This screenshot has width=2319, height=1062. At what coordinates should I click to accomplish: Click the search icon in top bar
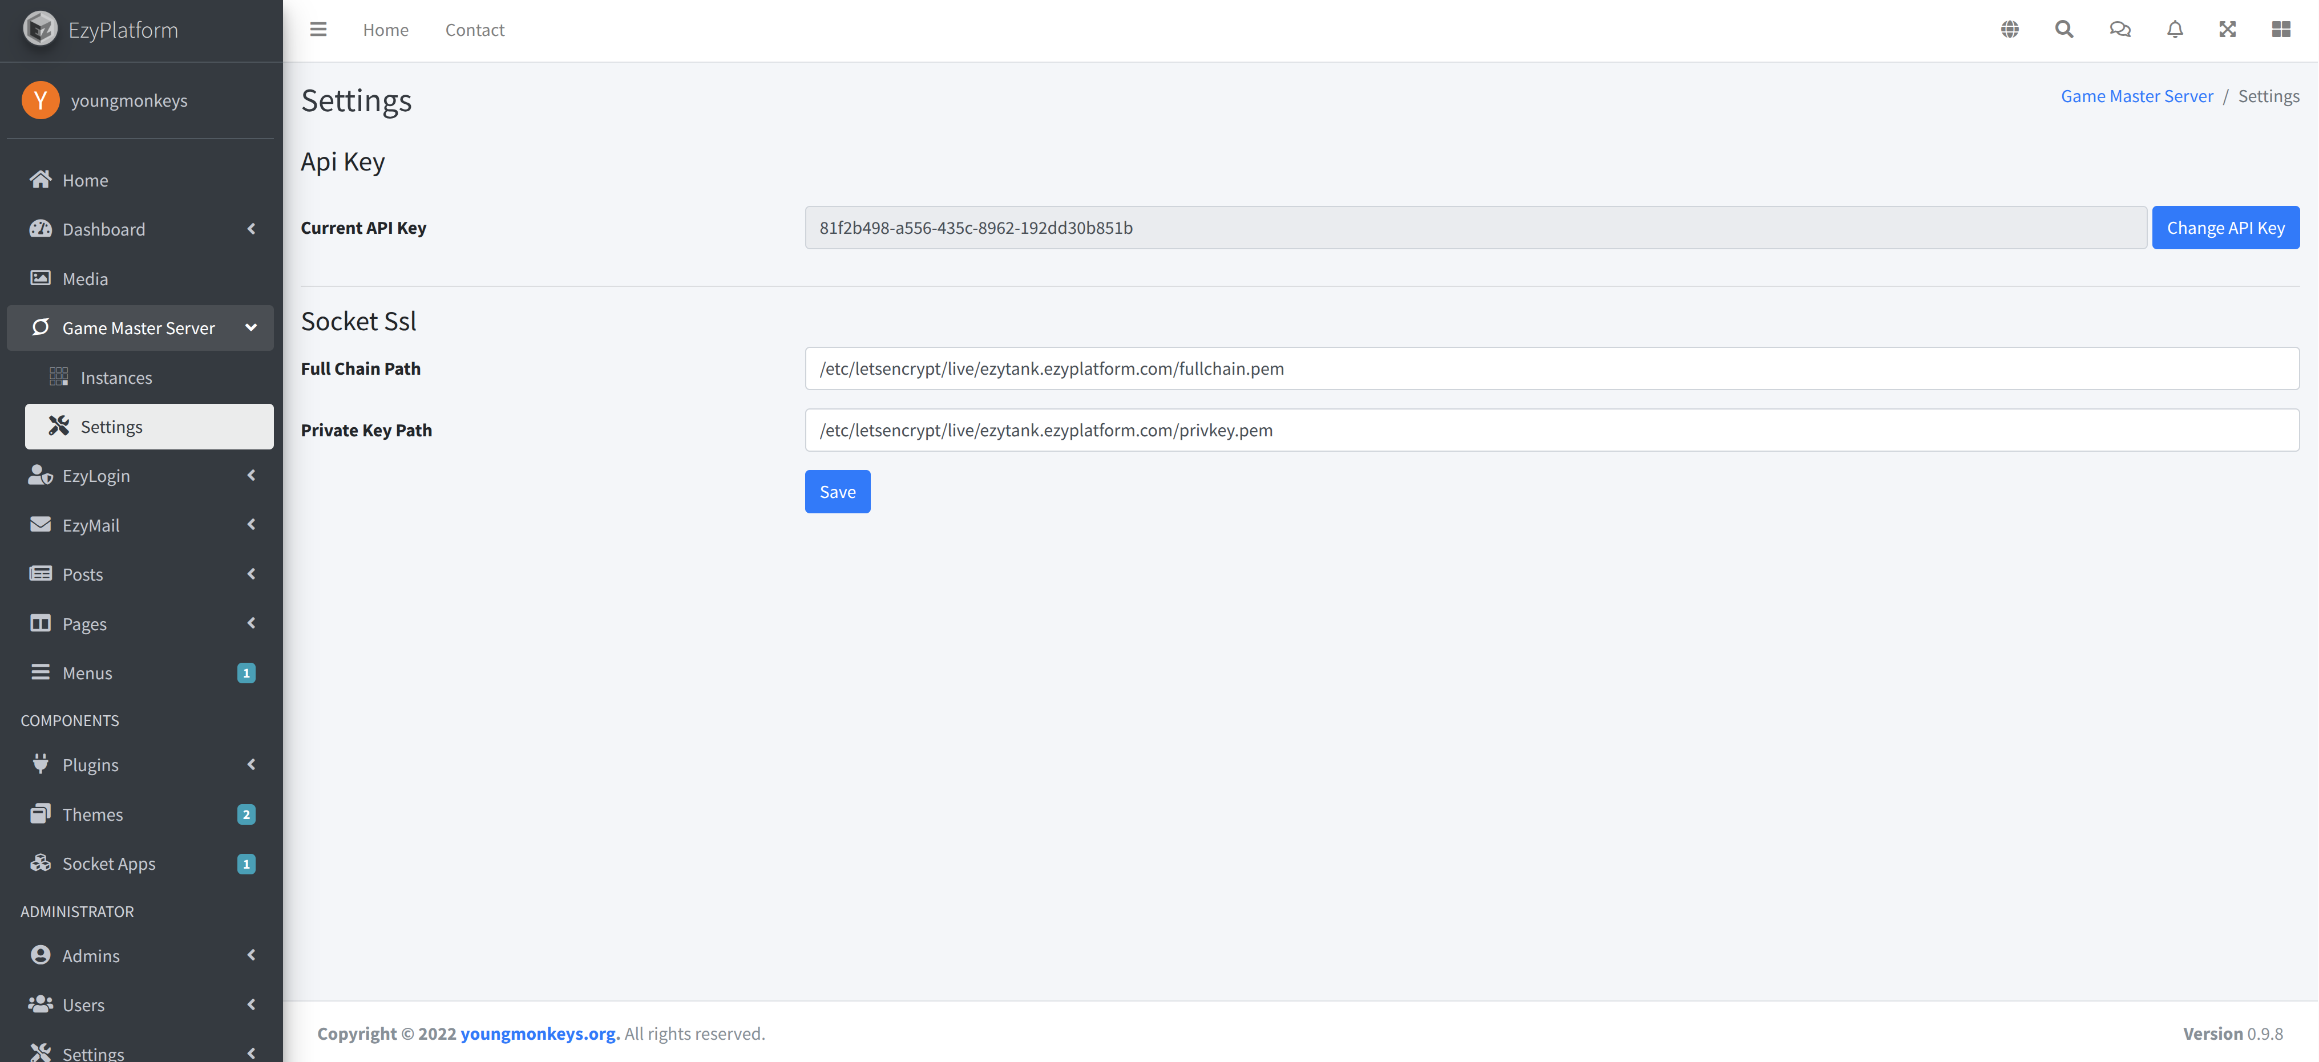pyautogui.click(x=2063, y=29)
